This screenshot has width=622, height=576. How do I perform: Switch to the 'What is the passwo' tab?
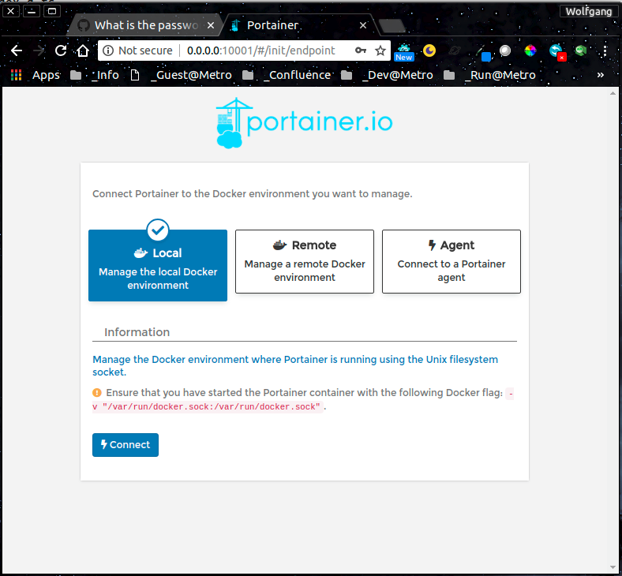pyautogui.click(x=144, y=25)
